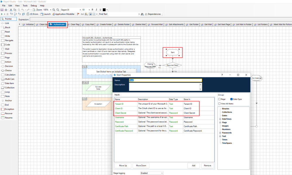Select the Collection stage tool
Viewport: 292px width, 175px height.
[x=9, y=87]
